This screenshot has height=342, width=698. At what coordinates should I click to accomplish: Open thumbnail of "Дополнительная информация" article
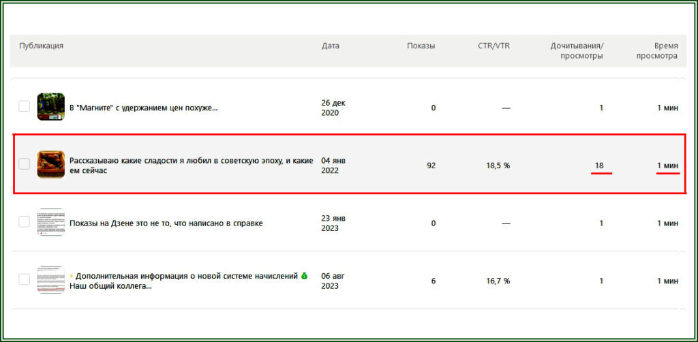pos(50,280)
